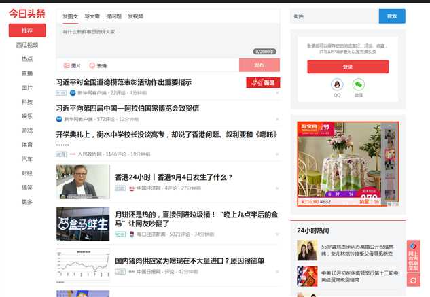
Task: Go to 直播 channel
Action: pyautogui.click(x=27, y=73)
